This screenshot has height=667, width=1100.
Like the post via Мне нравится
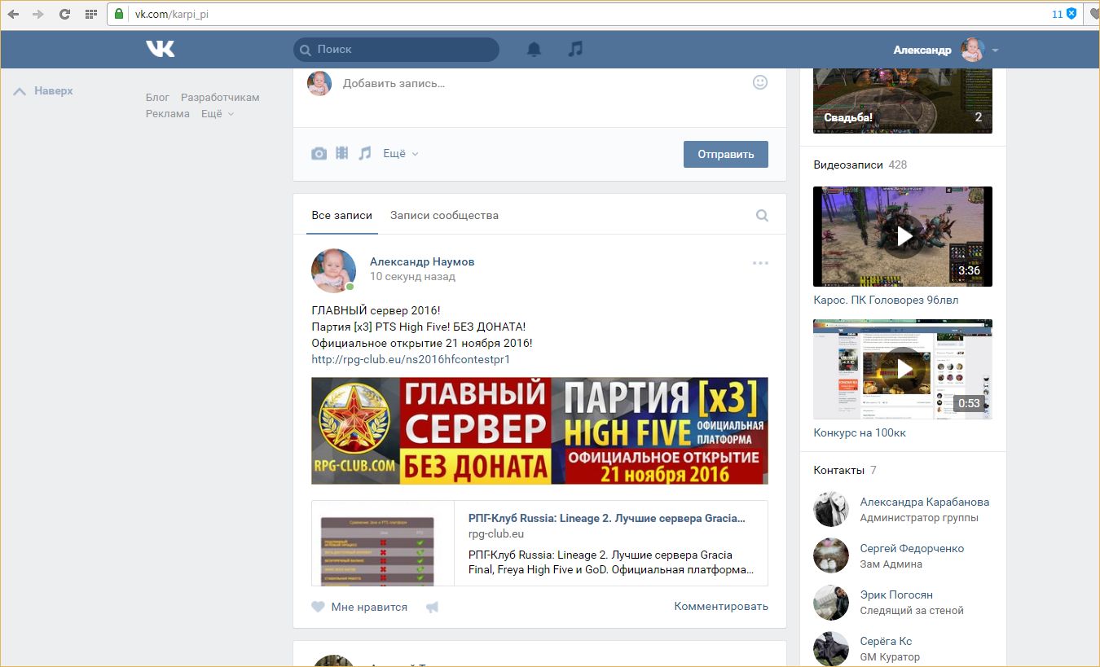point(360,607)
